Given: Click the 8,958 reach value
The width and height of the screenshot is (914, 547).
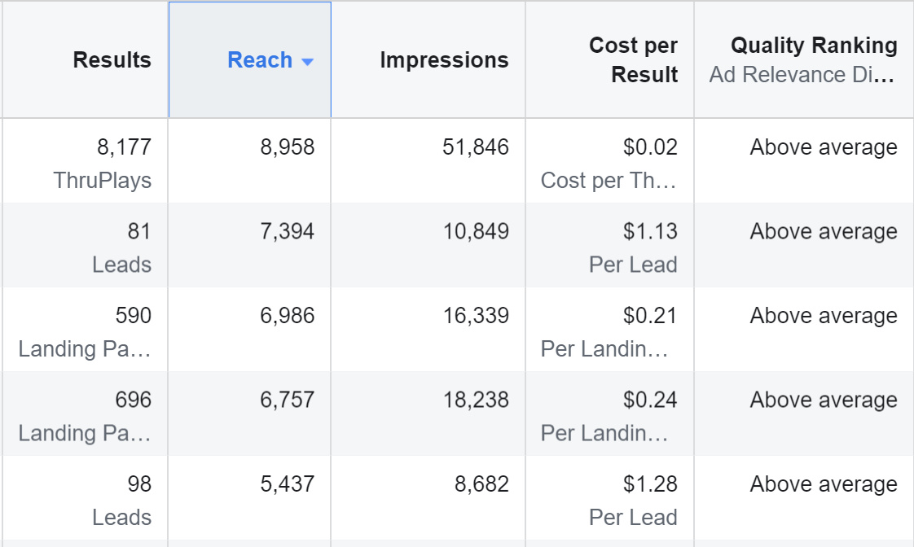Looking at the screenshot, I should (288, 147).
